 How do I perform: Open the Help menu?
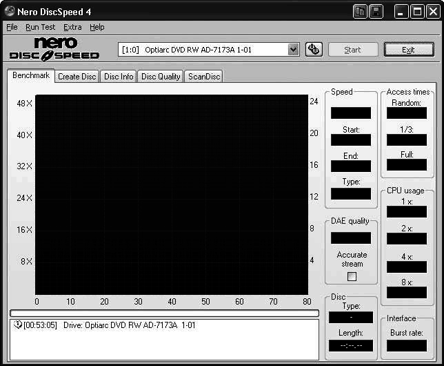click(97, 27)
